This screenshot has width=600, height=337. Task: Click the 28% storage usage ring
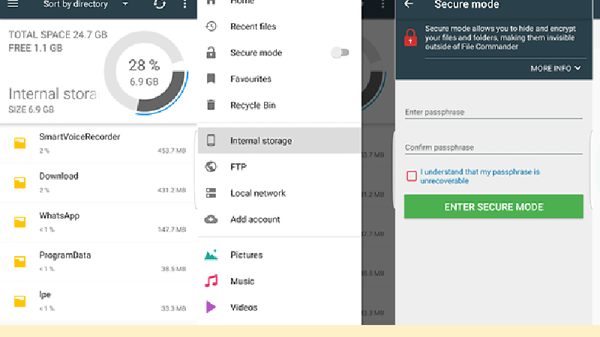click(x=144, y=73)
